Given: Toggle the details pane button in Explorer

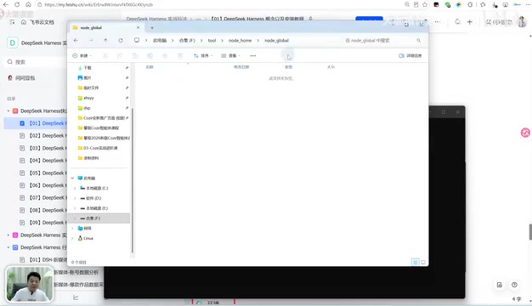Looking at the screenshot, I should [x=410, y=55].
